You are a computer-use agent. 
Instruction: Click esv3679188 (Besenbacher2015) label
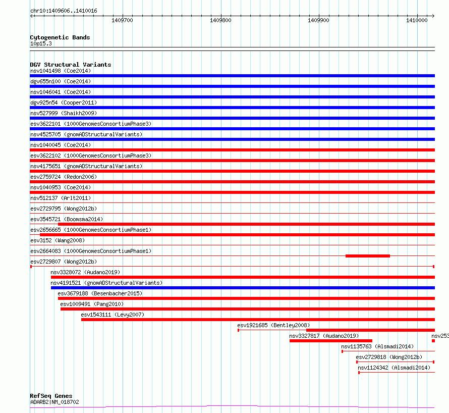tap(100, 293)
